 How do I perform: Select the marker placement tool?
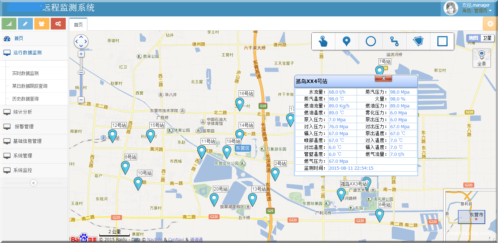pos(347,41)
